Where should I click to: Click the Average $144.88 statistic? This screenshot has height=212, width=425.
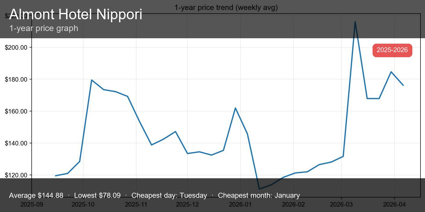tap(36, 195)
